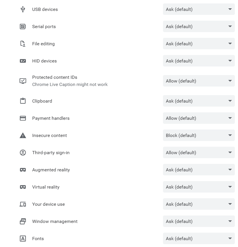Open the USB devices permission dropdown
The height and width of the screenshot is (247, 238).
click(x=199, y=9)
